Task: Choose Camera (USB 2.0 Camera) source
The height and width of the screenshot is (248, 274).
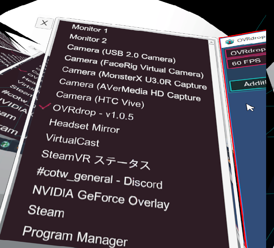Action: point(121,53)
